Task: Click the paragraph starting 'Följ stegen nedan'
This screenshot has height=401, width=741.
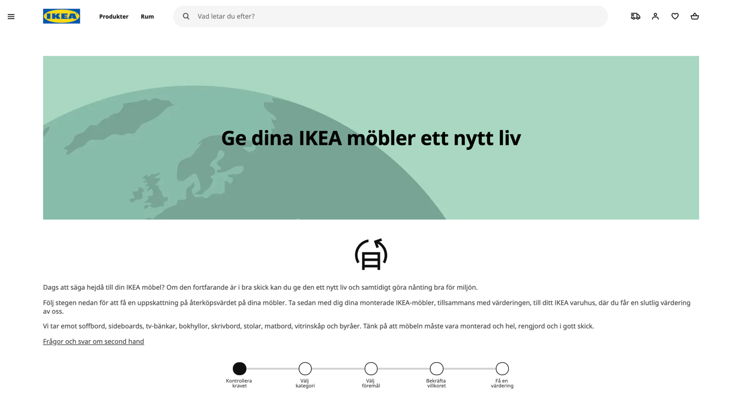Action: 367,307
